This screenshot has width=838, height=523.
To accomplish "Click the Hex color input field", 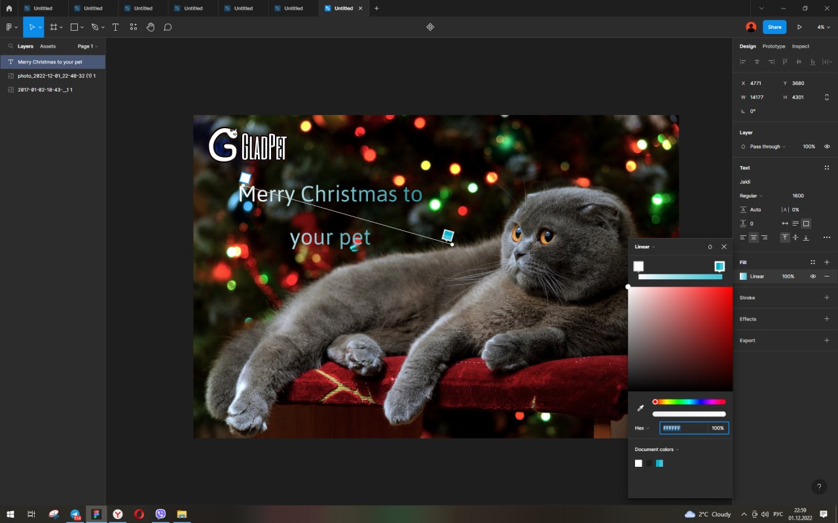I will [683, 428].
